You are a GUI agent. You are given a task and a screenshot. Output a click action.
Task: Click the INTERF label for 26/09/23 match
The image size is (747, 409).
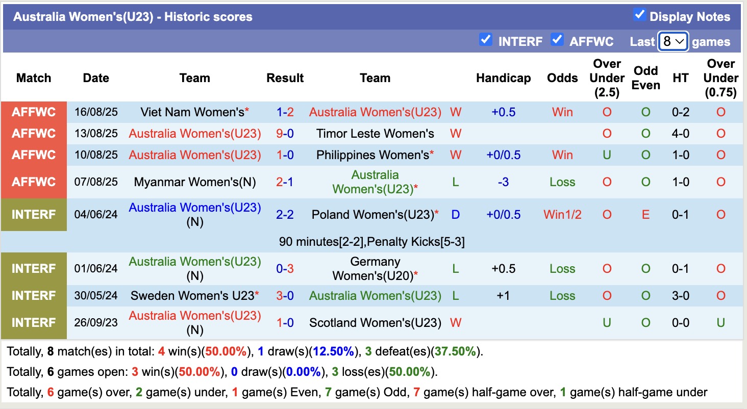point(34,323)
